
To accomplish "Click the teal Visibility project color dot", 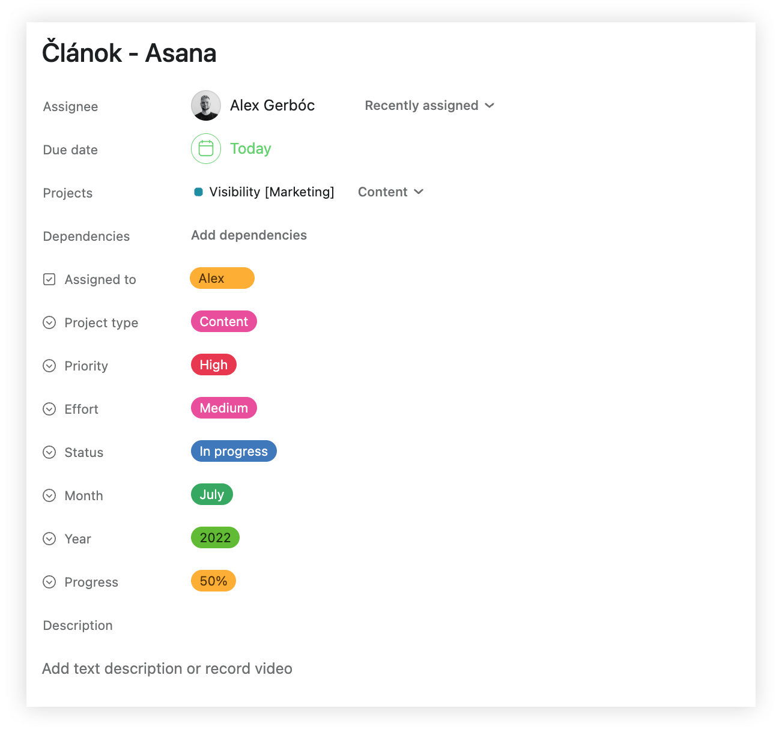I will 198,192.
